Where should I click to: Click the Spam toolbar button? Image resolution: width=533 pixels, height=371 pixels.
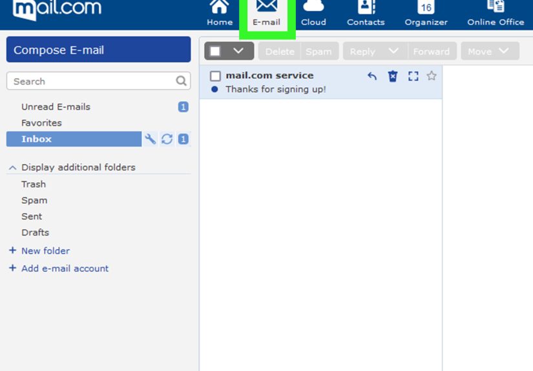click(x=319, y=51)
